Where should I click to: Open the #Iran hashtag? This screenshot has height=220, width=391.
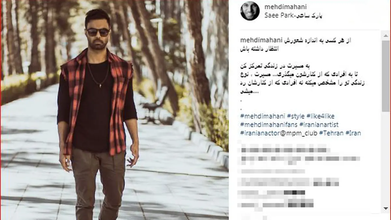point(353,133)
